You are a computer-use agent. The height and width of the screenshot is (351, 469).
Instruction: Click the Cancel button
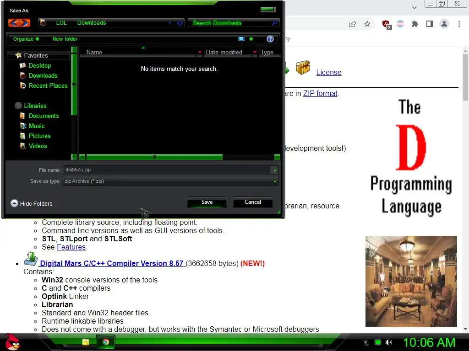(253, 202)
